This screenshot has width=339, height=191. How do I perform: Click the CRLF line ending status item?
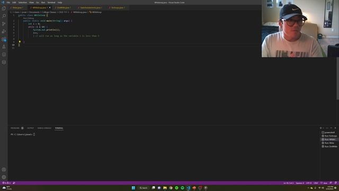tap(316, 183)
